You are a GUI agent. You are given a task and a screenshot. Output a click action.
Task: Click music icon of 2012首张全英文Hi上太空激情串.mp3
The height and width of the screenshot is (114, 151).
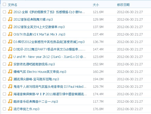tap(10, 27)
